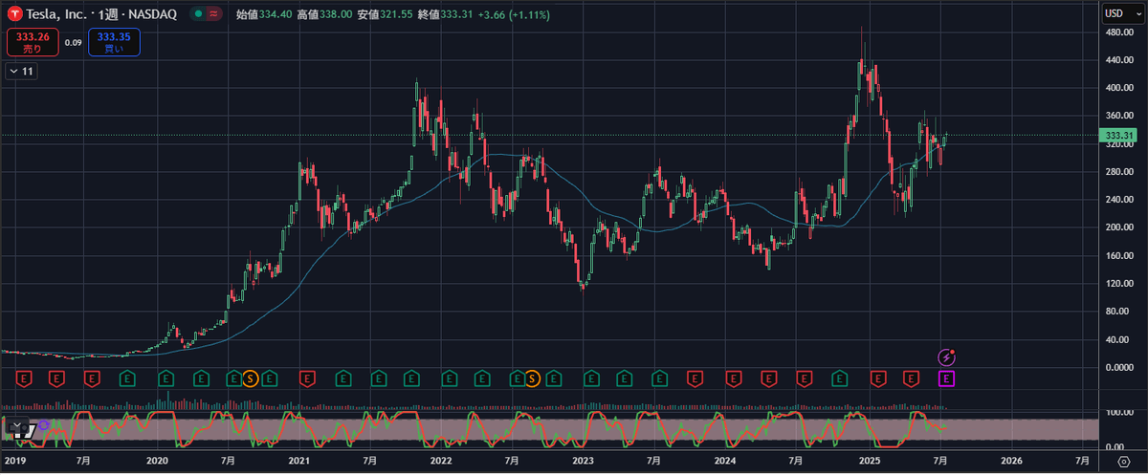
Task: Open the purple lightning alert icon
Action: [x=946, y=356]
